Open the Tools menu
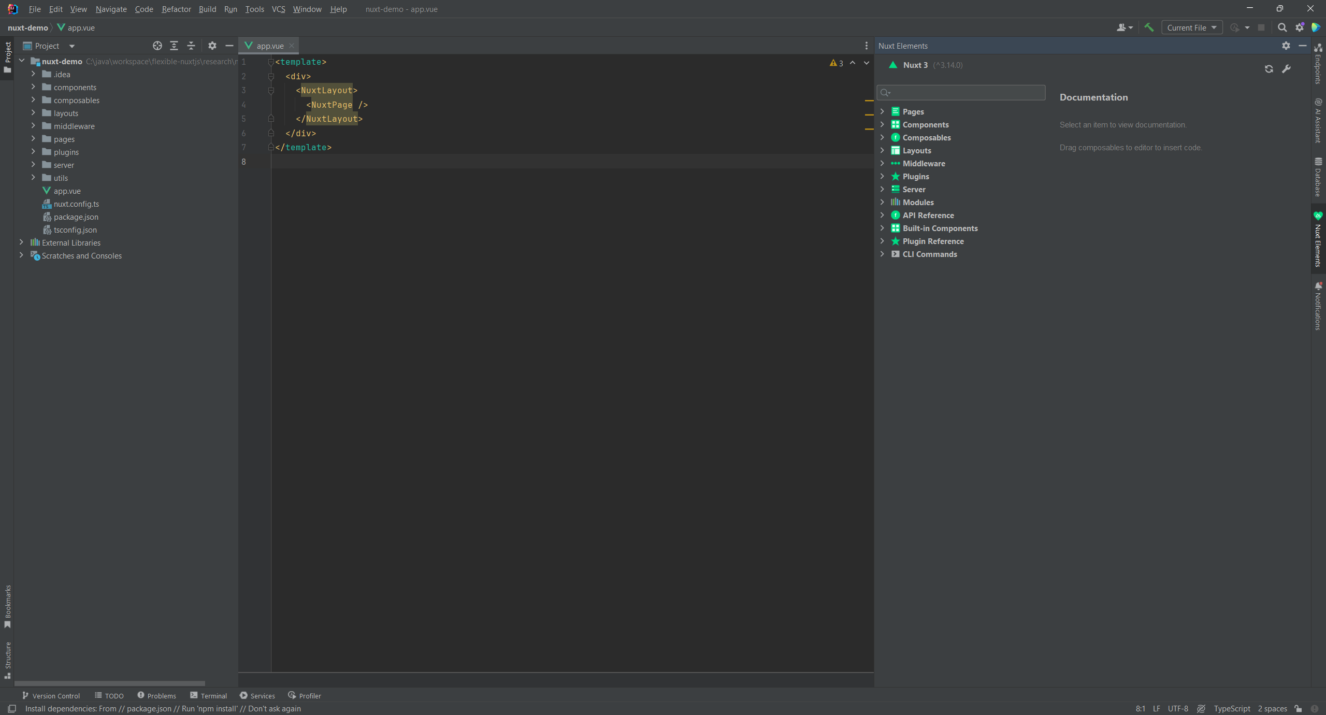Viewport: 1326px width, 715px height. pos(254,9)
